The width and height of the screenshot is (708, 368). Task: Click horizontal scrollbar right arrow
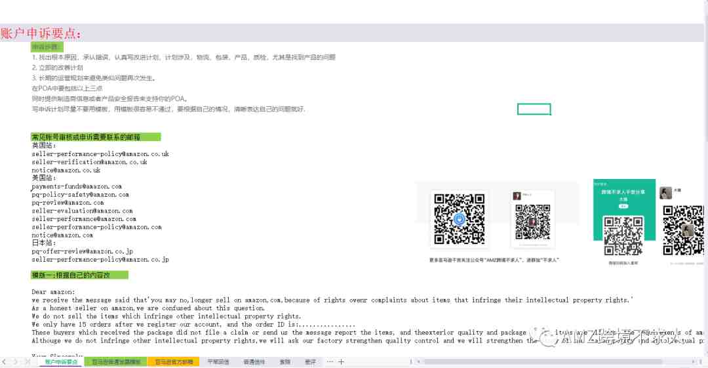click(694, 361)
